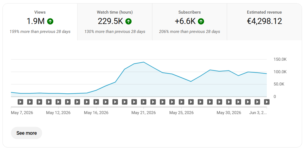Click the €4,298.12 revenue value
304x150 pixels.
click(264, 22)
